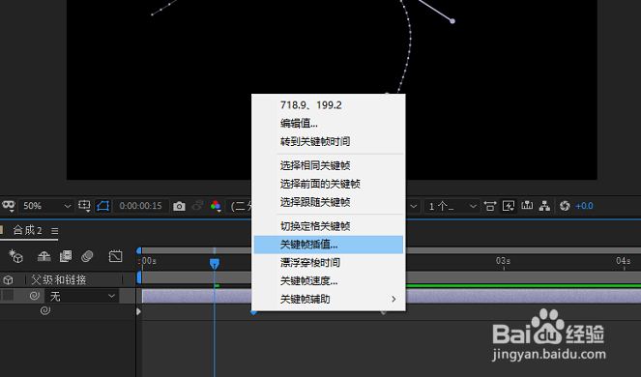Click the 3D layer cube column header
641x377 pixels.
(x=8, y=280)
